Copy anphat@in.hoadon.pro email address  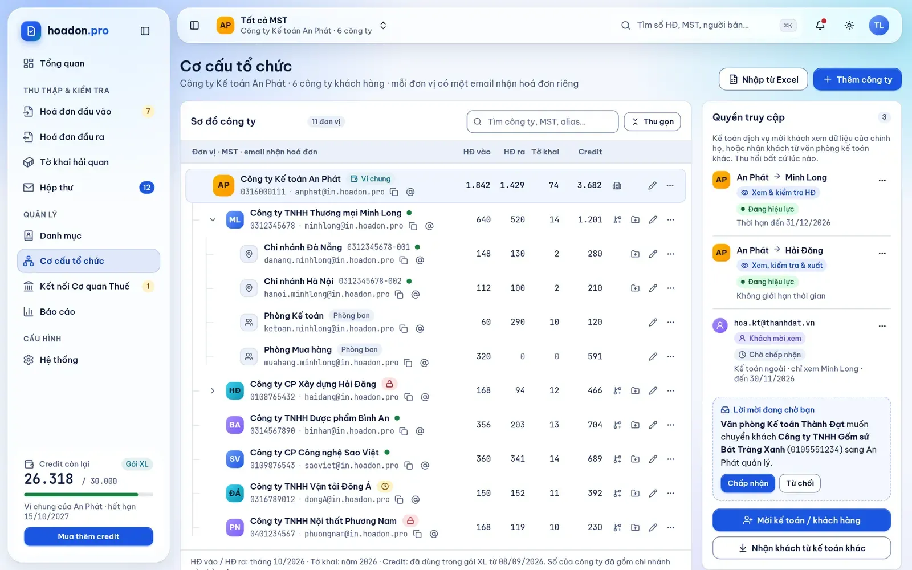pos(394,192)
